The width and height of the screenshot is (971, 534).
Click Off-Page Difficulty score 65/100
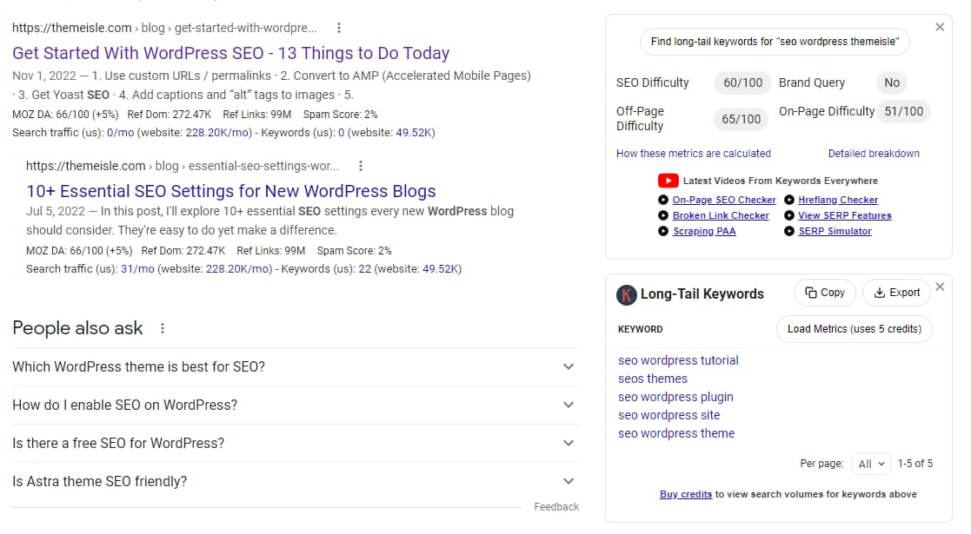(x=741, y=119)
